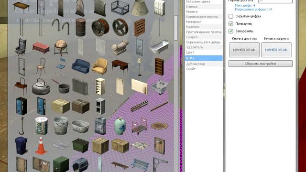
Task: Select the grey cinder block prop
Action: (x=100, y=106)
